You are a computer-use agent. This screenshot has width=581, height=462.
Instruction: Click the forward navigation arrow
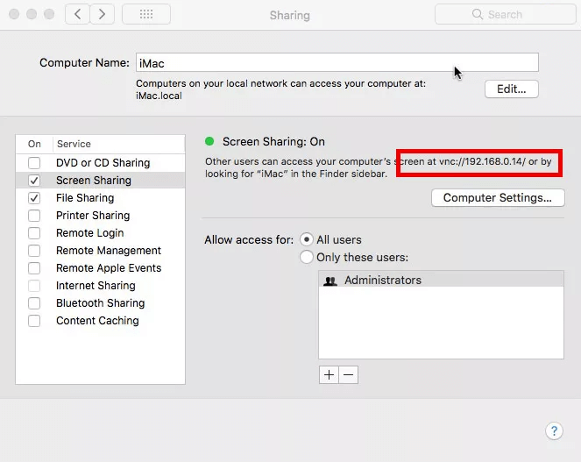tap(103, 14)
